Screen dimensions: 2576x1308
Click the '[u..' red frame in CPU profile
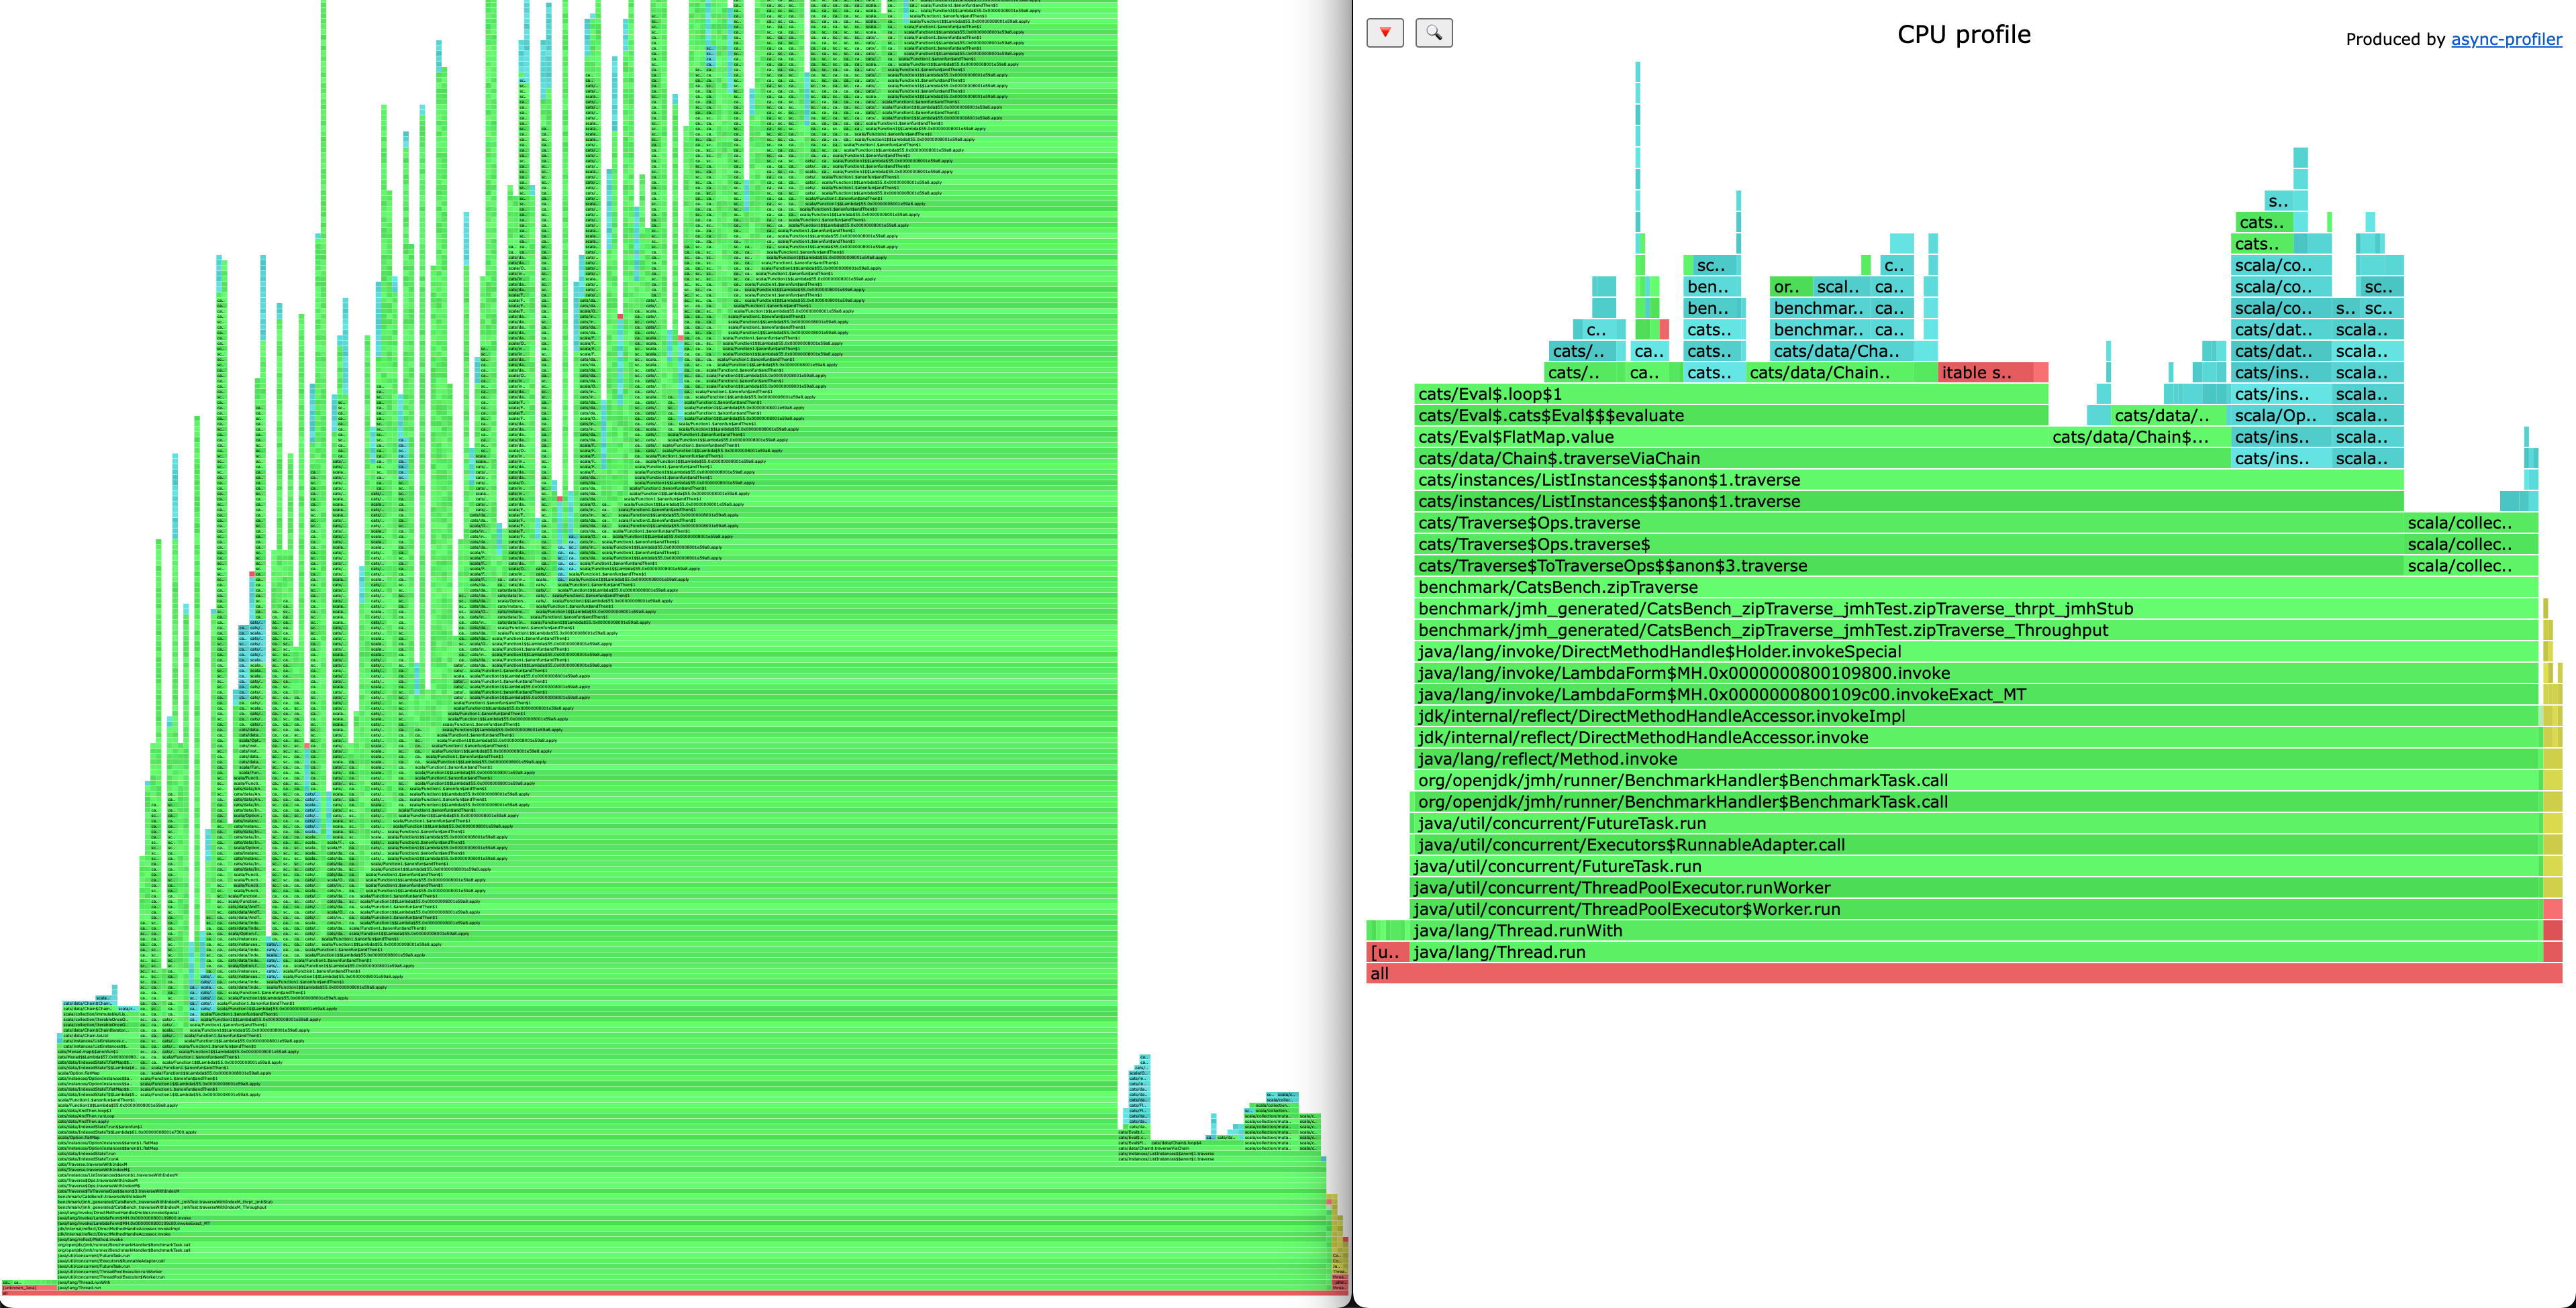coord(1387,951)
